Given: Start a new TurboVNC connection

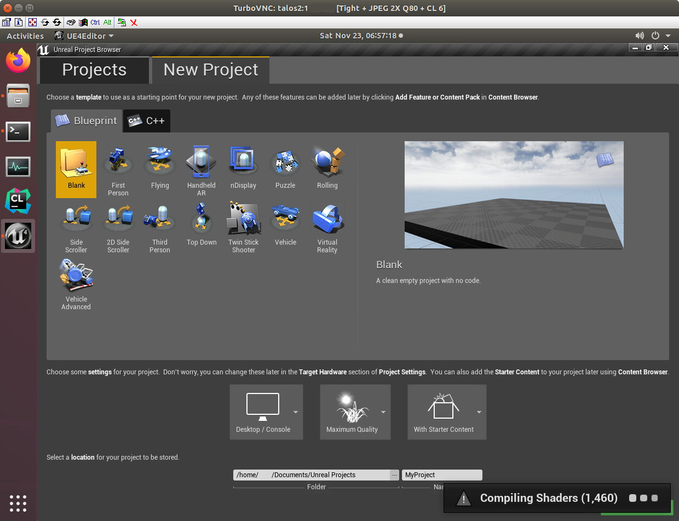Looking at the screenshot, I should coord(122,22).
